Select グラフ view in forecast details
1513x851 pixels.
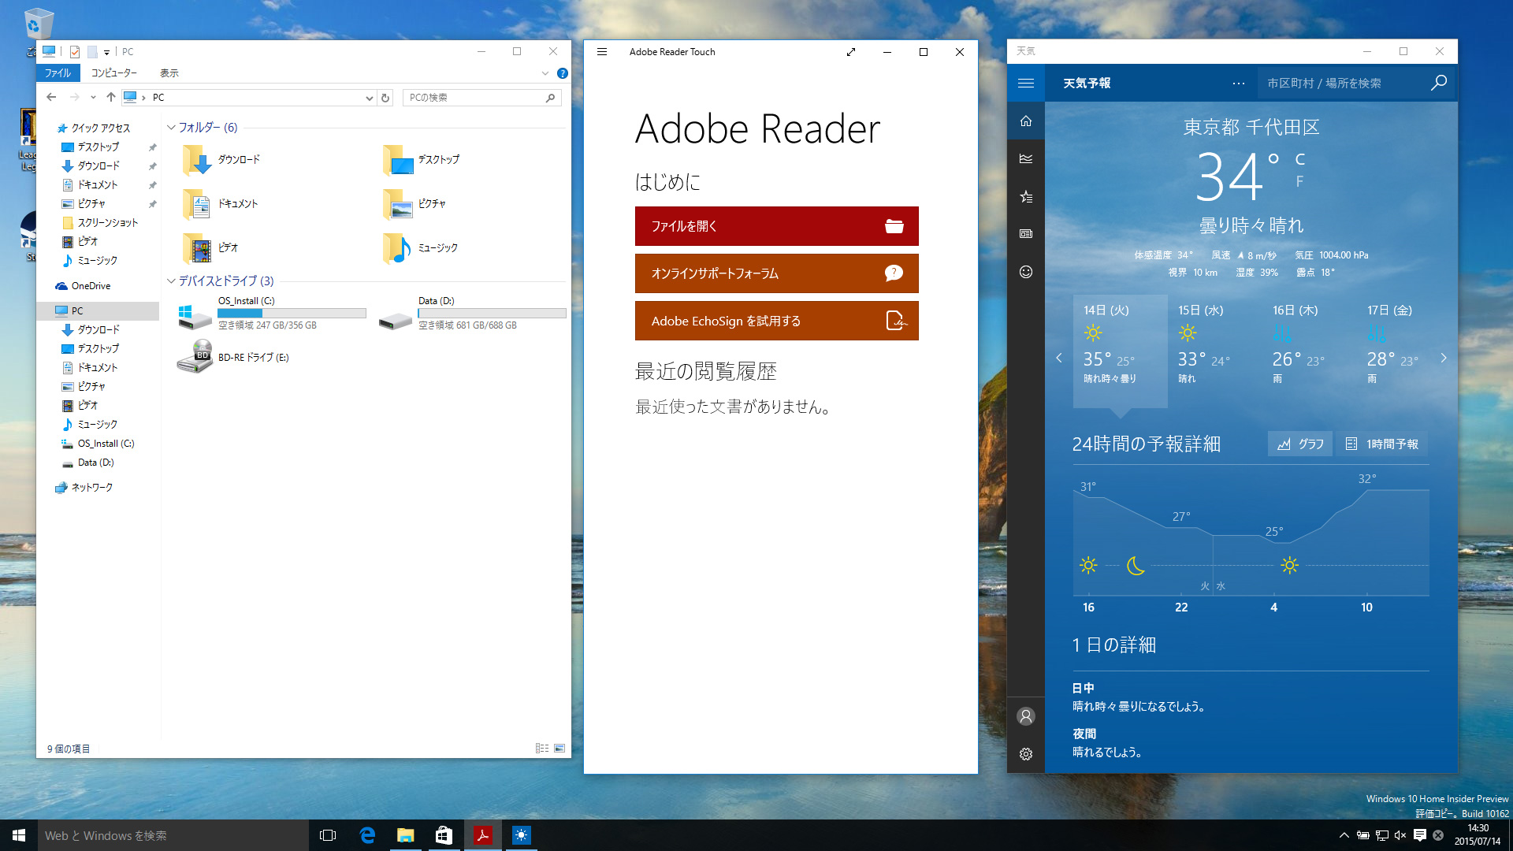[1300, 444]
